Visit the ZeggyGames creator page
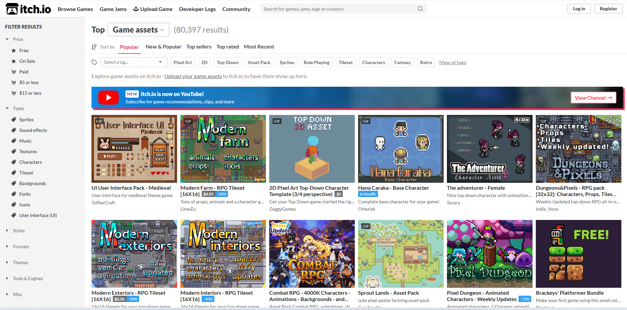Viewport: 627px width, 310px height. (283, 209)
